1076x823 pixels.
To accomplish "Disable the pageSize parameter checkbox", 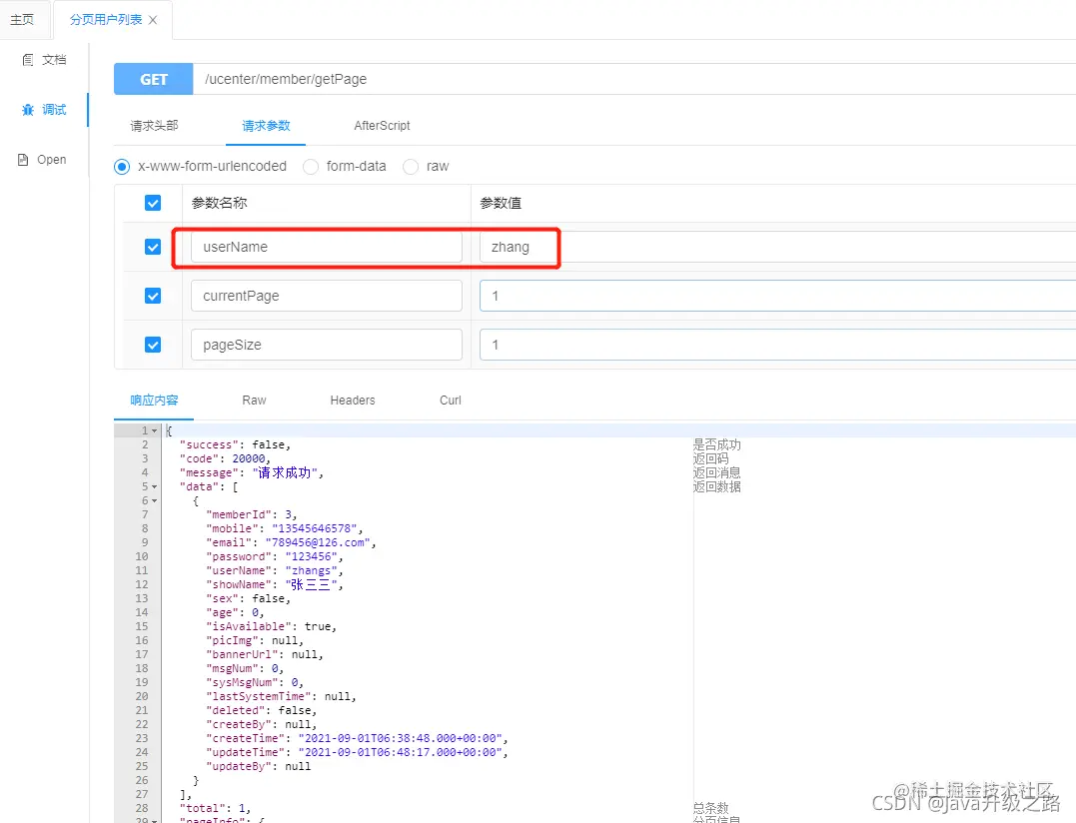I will click(153, 345).
